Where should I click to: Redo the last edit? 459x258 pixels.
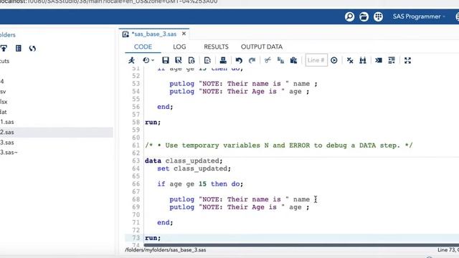(252, 60)
